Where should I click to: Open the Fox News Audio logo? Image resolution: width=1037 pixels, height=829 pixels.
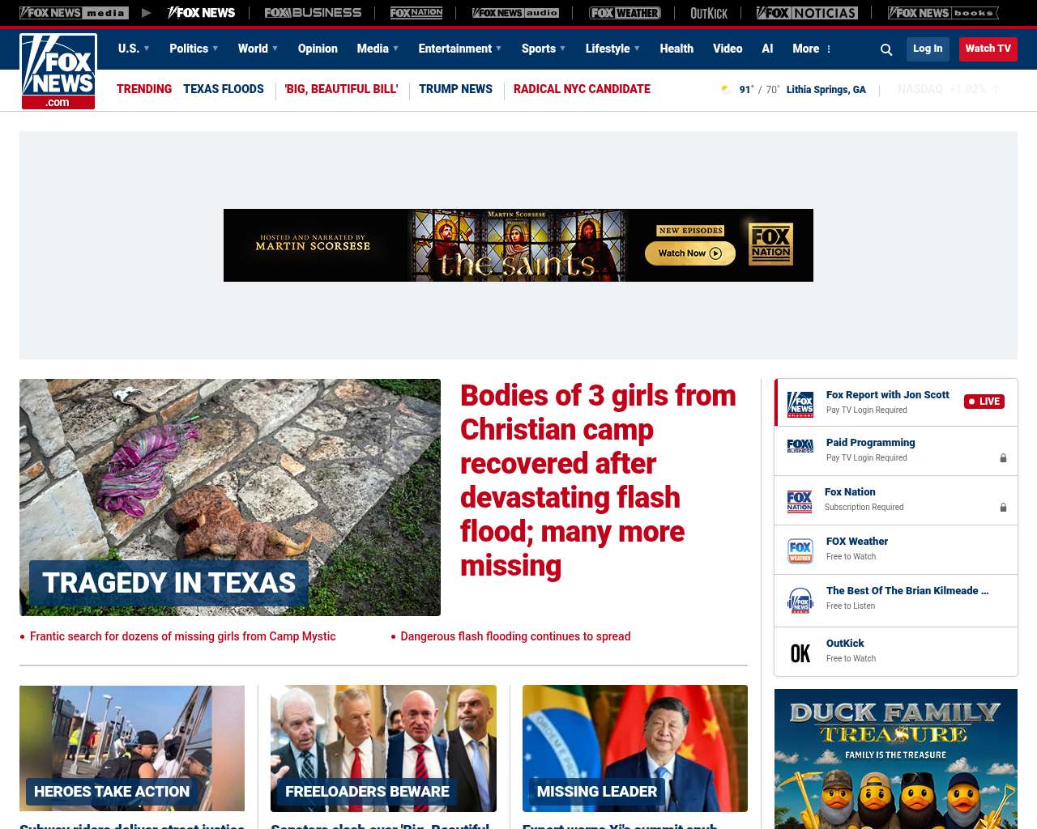coord(515,13)
